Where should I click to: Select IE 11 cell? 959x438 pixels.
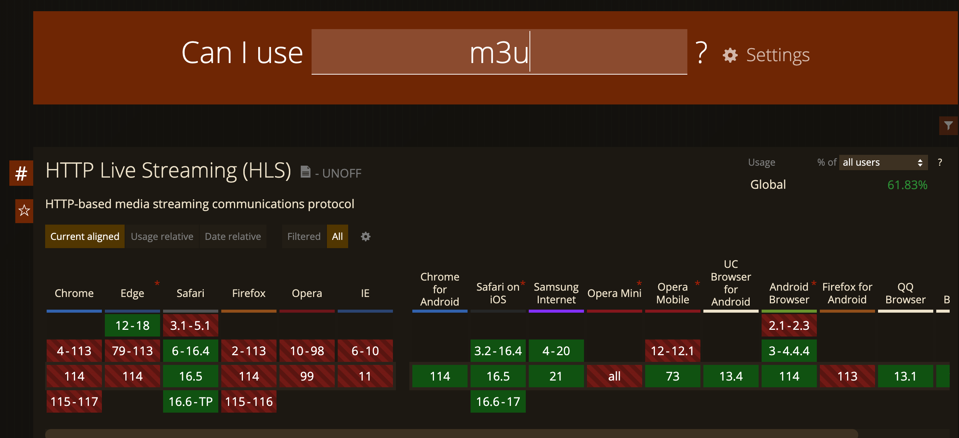pyautogui.click(x=365, y=376)
